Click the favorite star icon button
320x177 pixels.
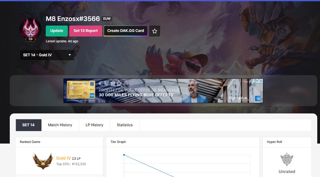coord(154,31)
